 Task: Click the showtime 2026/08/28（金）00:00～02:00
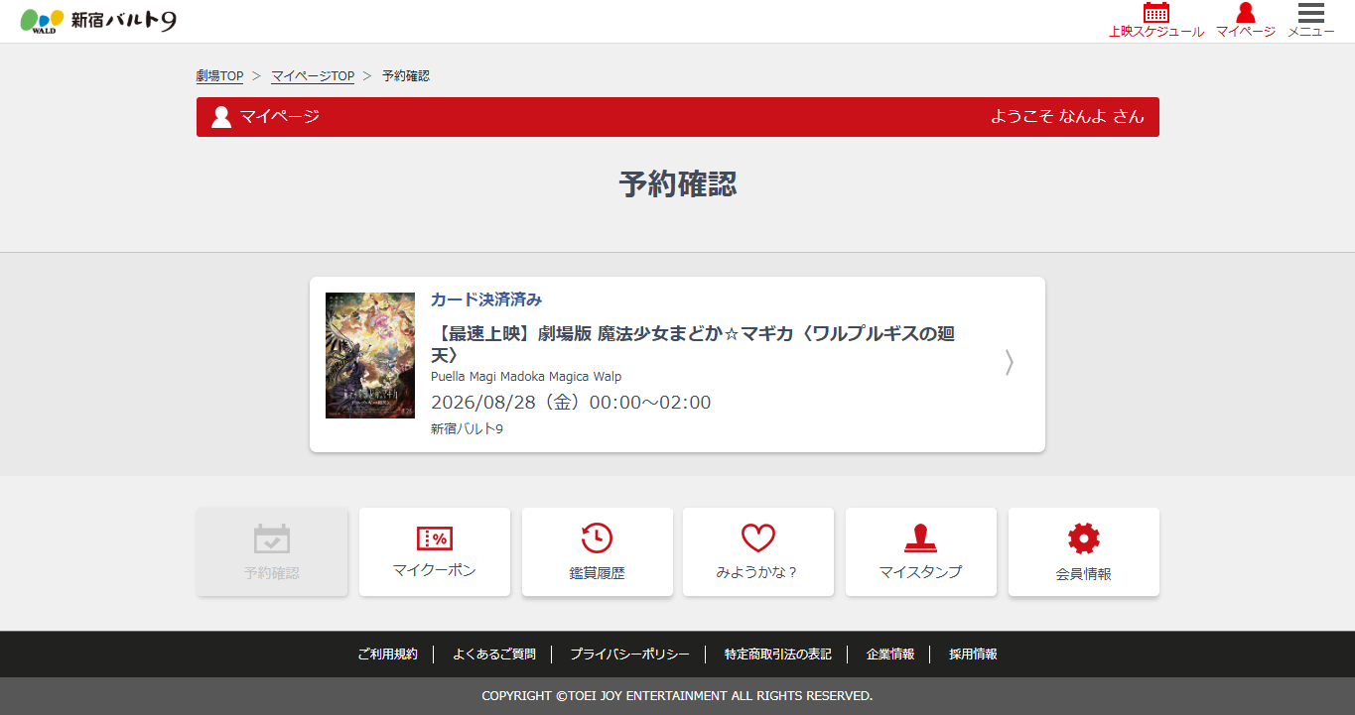tap(571, 403)
